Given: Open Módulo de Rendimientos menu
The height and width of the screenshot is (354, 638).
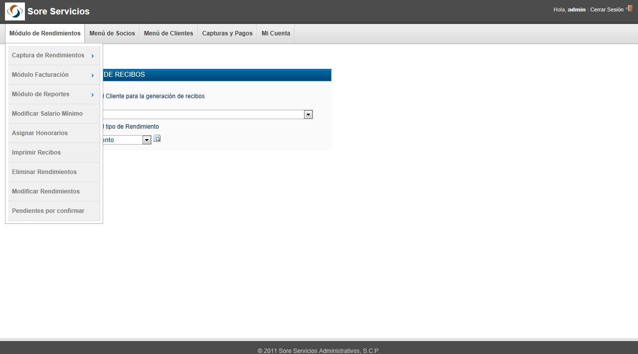Looking at the screenshot, I should (45, 33).
